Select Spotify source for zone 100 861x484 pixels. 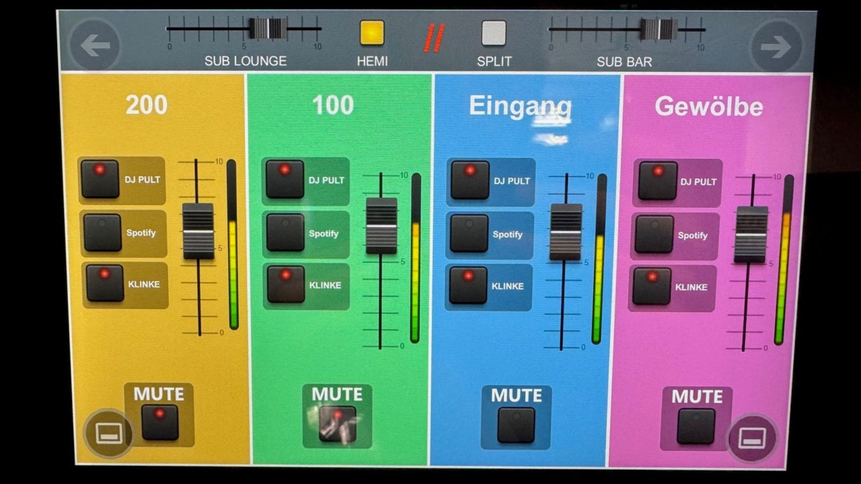tap(285, 232)
